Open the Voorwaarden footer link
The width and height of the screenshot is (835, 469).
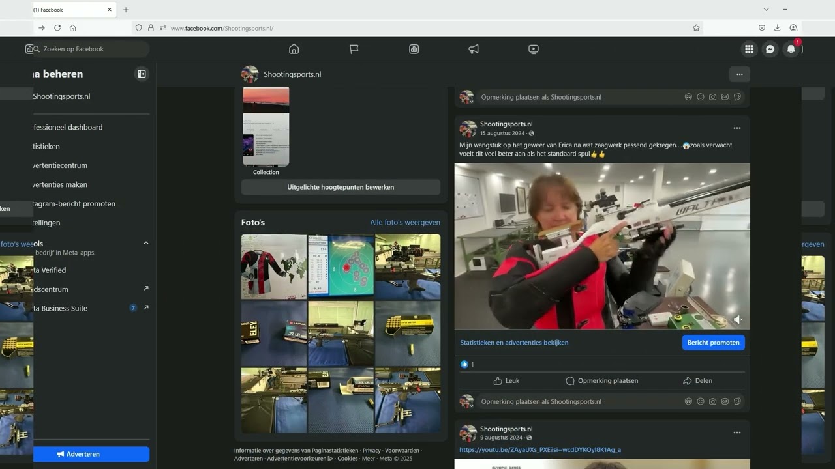tap(402, 450)
